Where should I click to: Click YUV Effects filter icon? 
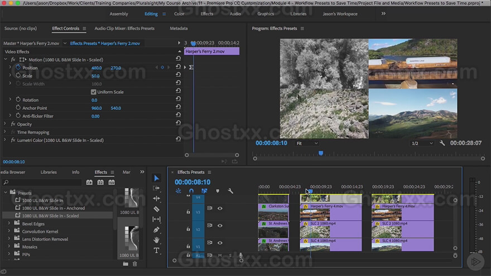point(112,182)
